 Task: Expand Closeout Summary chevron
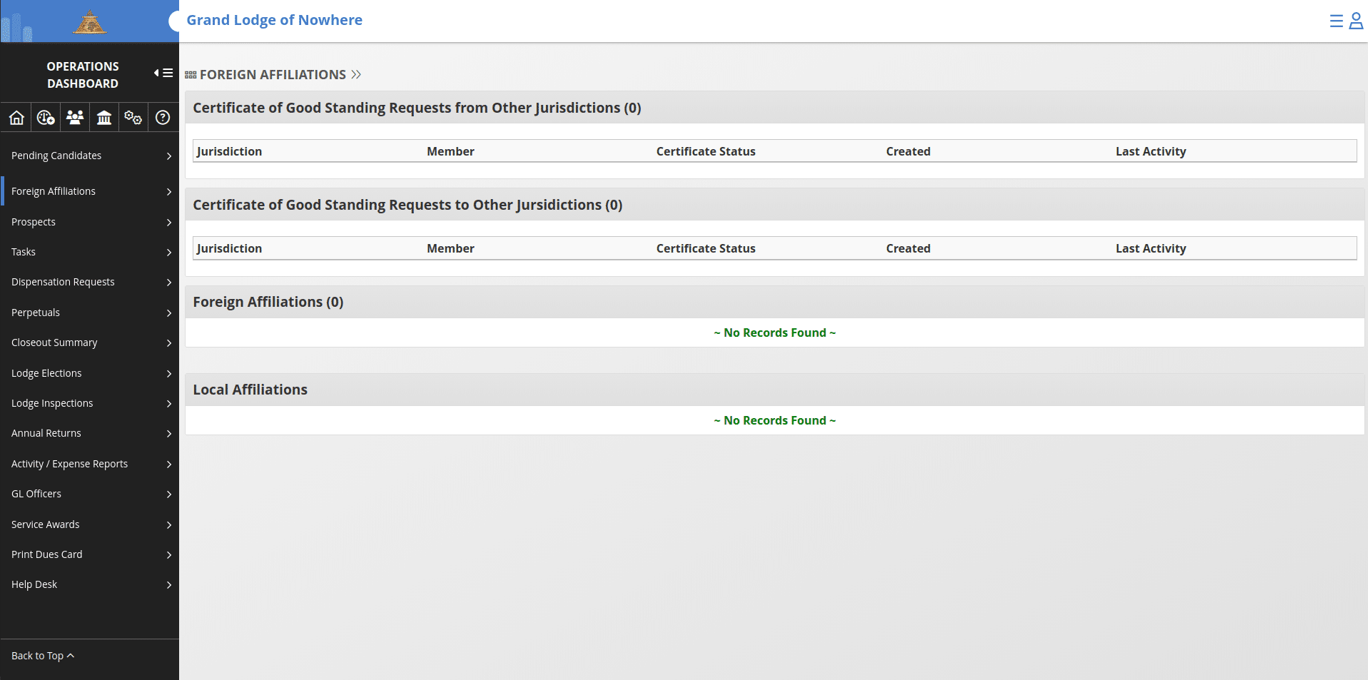[x=169, y=343]
